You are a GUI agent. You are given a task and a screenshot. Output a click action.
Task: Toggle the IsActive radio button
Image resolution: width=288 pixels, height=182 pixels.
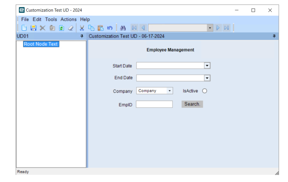tap(204, 91)
